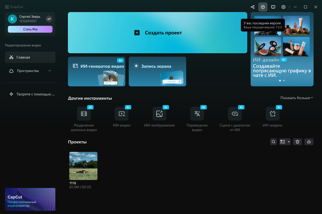The width and height of the screenshot is (322, 214).
Task: Click the switch account arrows icon
Action: [x=49, y=19]
